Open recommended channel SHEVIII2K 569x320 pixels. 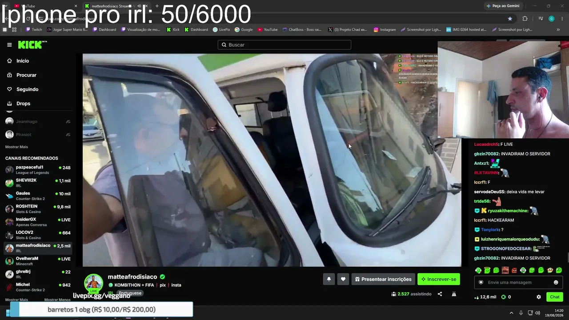(x=37, y=183)
